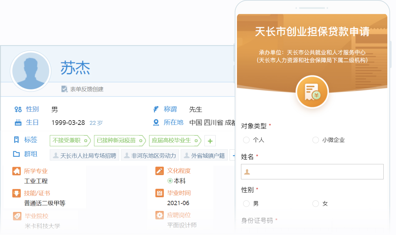Select the 个人 radio option

click(246, 140)
